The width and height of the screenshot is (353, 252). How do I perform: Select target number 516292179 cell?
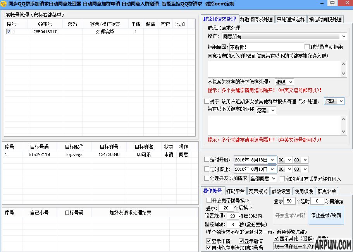40,154
